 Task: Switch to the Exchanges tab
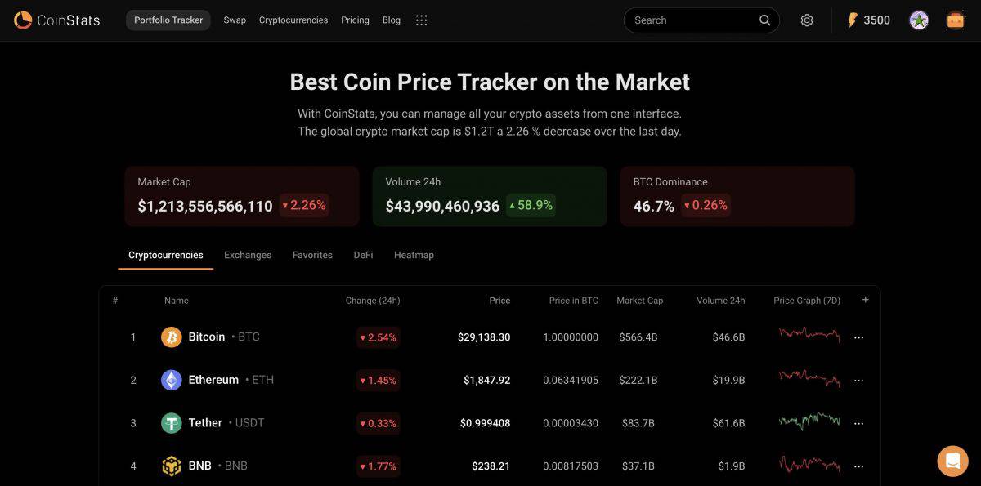tap(248, 255)
